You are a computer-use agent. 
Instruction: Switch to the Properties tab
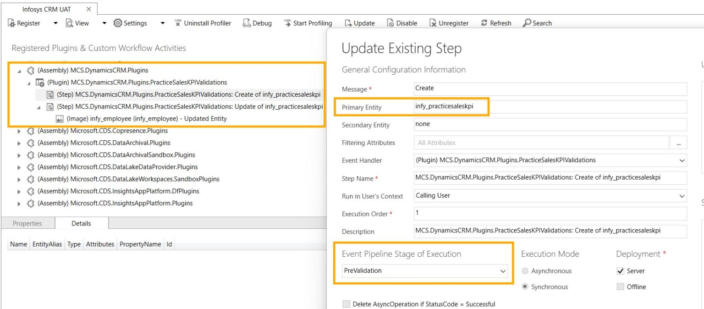pyautogui.click(x=27, y=223)
